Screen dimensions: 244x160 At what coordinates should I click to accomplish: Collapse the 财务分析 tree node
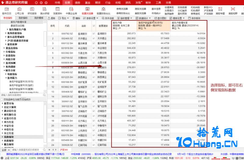pyautogui.click(x=4, y=70)
